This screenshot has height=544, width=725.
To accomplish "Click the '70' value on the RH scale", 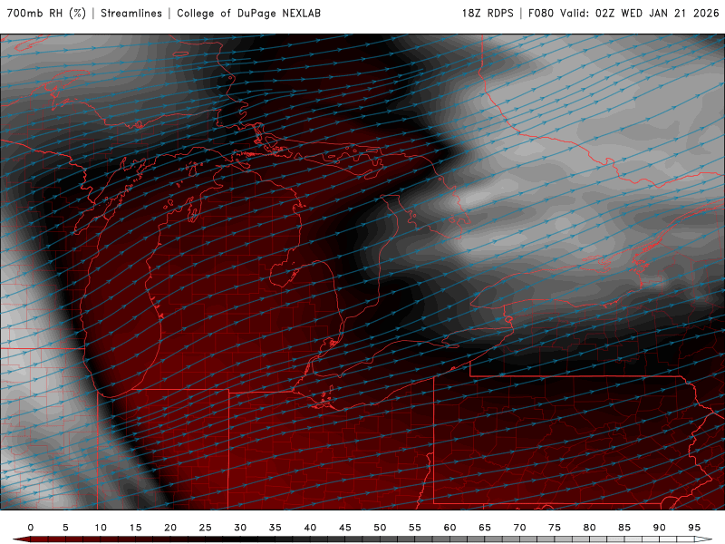I will (x=519, y=528).
